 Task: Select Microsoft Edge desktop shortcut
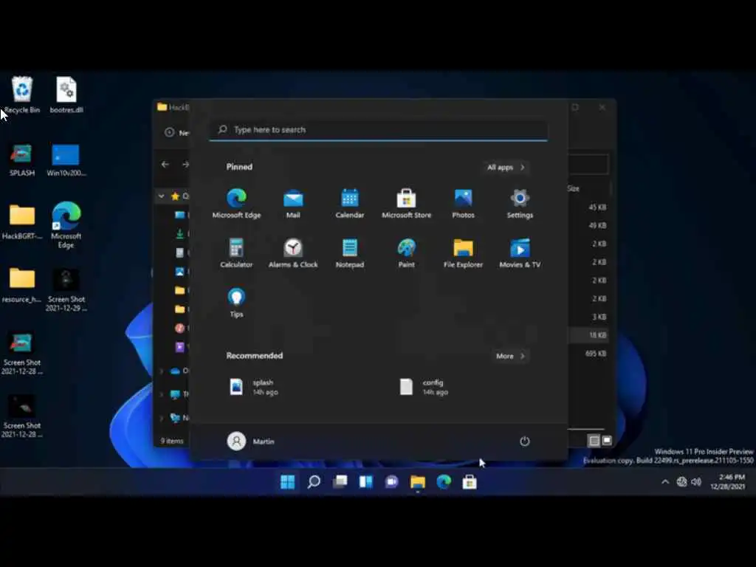[66, 224]
